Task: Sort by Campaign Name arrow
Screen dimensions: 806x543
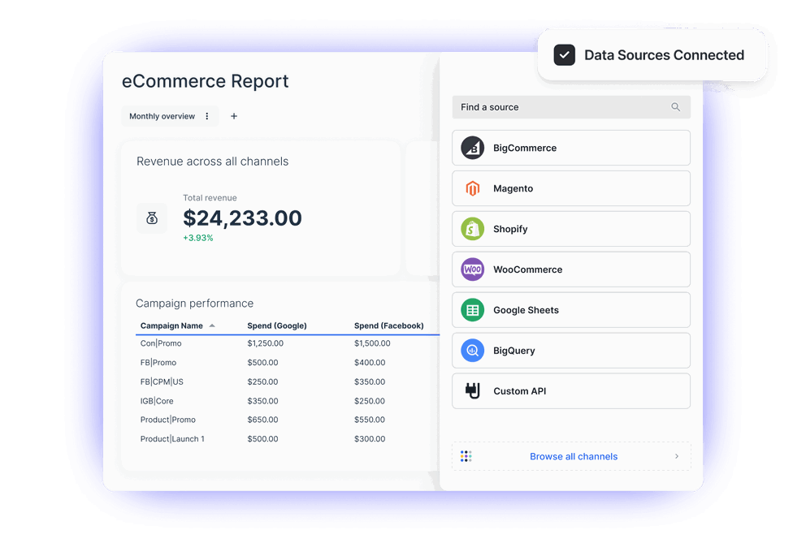Action: pos(212,325)
